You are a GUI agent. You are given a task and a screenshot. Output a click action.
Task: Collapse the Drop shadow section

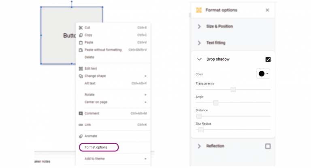(199, 59)
